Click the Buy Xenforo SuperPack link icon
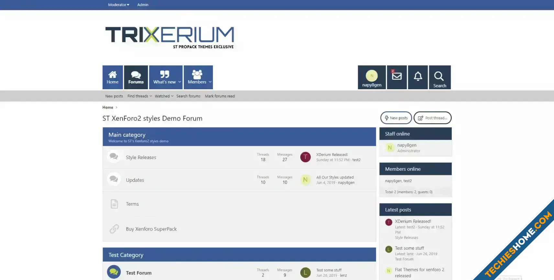This screenshot has height=280, width=554. (x=114, y=229)
